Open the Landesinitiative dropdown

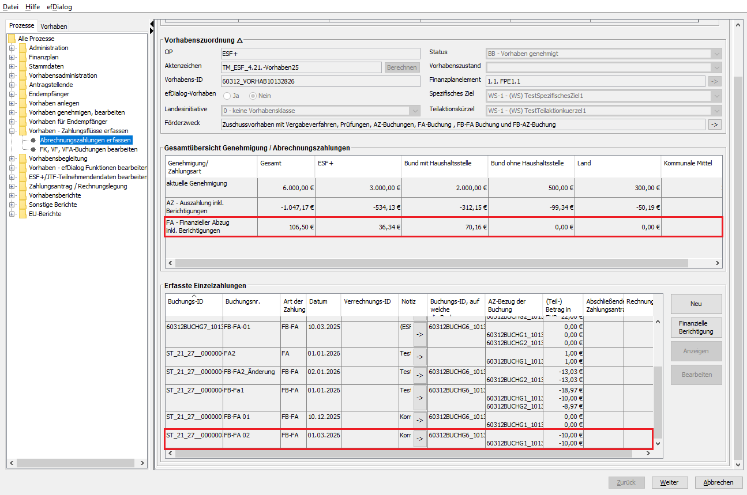pos(415,111)
